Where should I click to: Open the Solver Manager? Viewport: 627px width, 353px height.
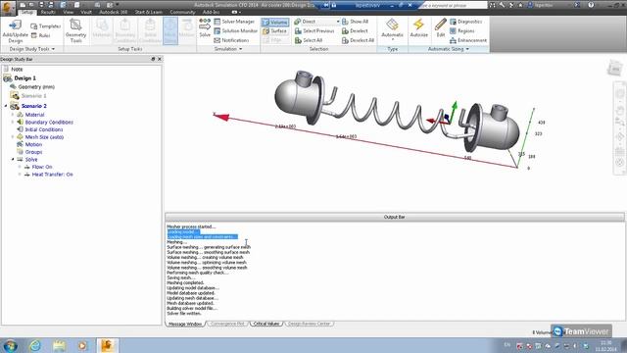234,22
